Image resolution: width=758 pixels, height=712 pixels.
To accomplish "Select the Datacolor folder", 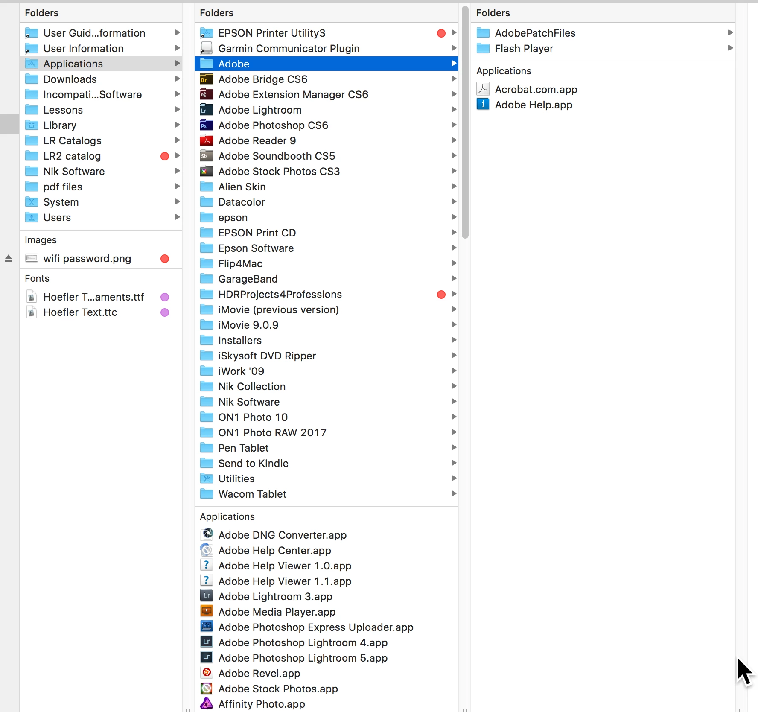I will 327,202.
